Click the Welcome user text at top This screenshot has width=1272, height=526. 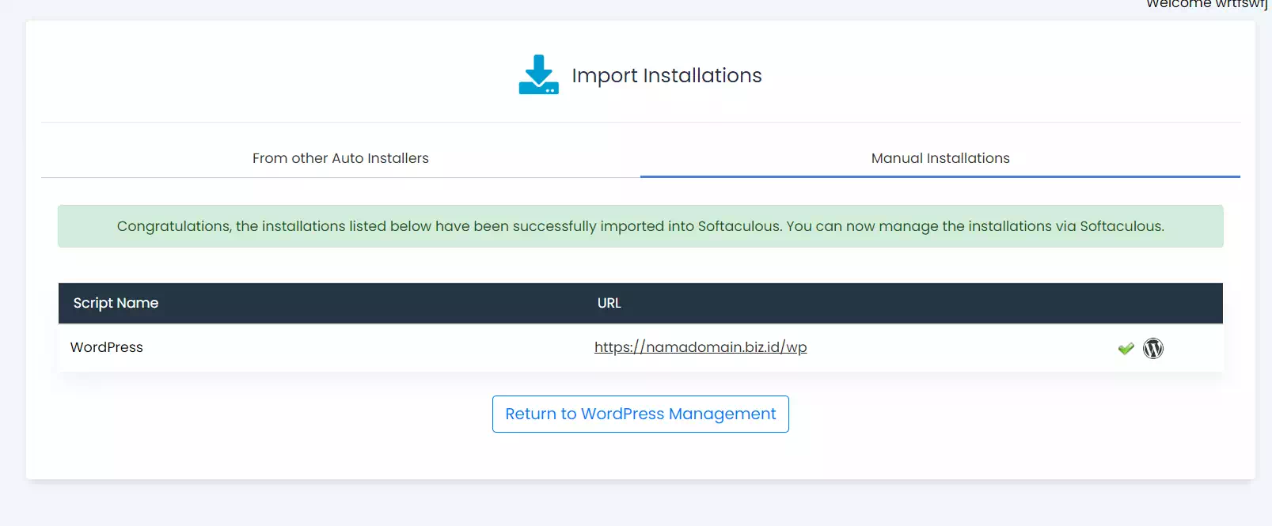[x=1207, y=4]
